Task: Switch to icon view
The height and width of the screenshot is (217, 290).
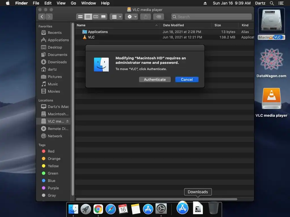Action: 80,17
